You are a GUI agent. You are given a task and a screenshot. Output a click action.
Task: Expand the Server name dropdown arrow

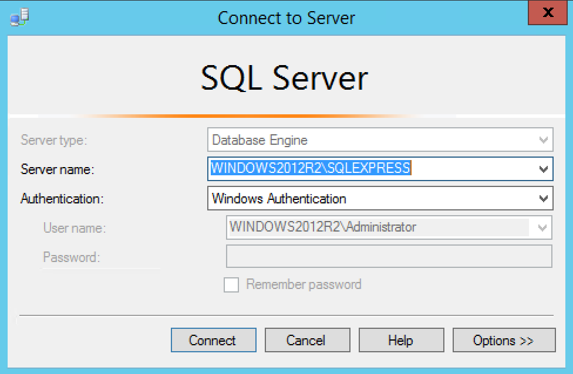[x=543, y=169]
